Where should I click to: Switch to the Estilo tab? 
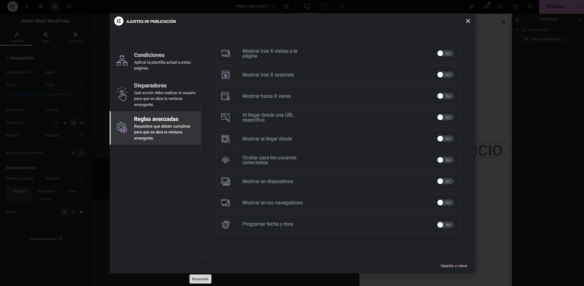pyautogui.click(x=46, y=37)
